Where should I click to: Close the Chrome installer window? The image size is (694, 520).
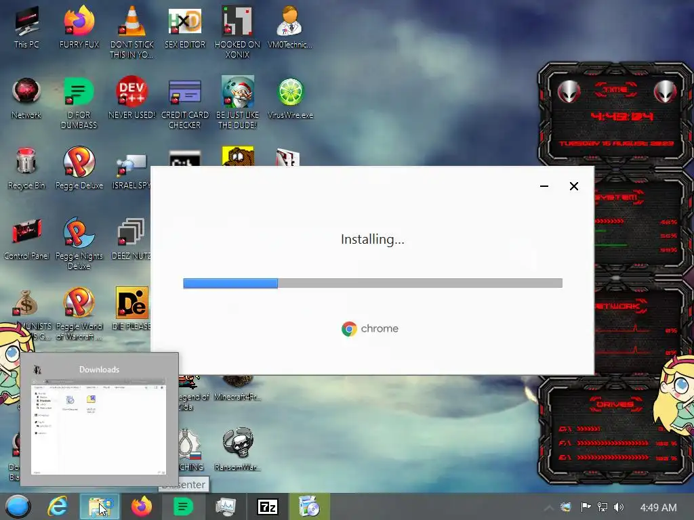(573, 186)
